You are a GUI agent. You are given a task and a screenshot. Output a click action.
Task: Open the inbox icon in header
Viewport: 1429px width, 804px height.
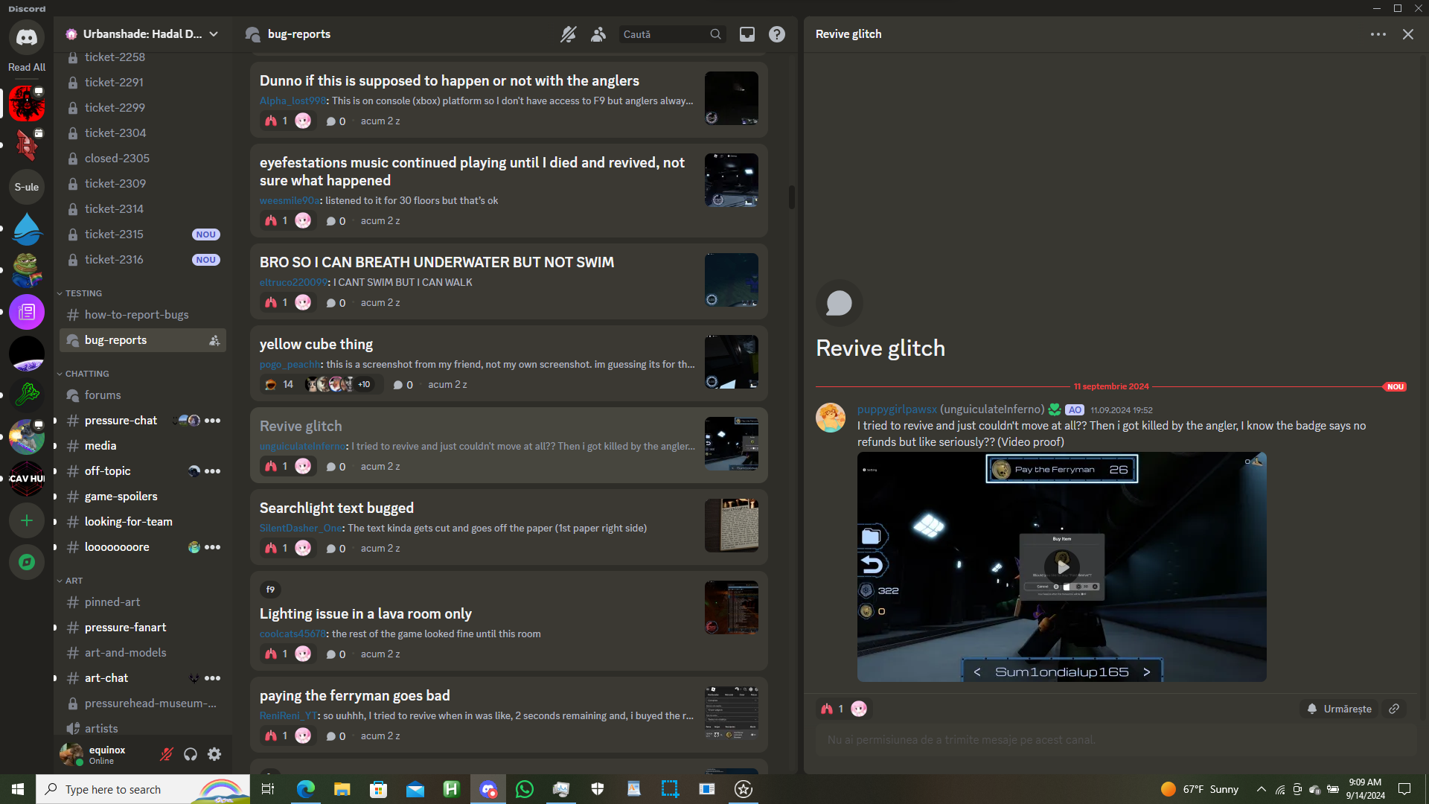point(747,34)
